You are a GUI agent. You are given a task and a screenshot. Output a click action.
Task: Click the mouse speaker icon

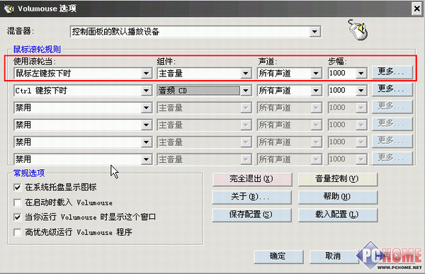click(358, 30)
